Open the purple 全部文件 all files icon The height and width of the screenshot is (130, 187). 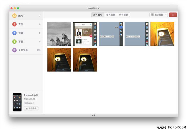point(14,50)
